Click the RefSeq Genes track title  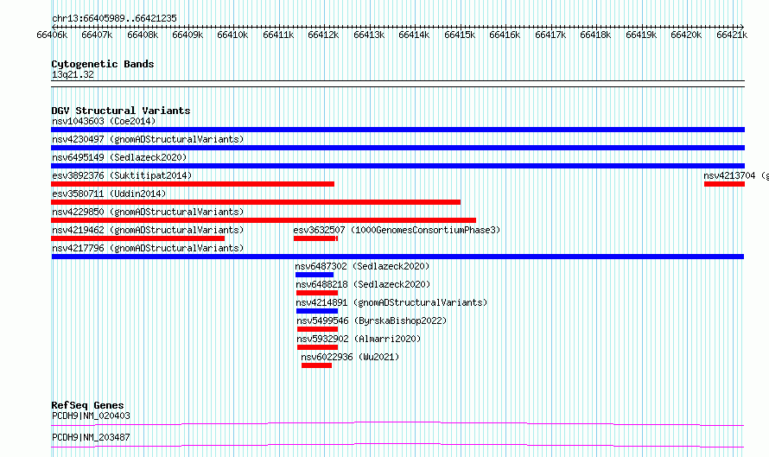coord(87,405)
